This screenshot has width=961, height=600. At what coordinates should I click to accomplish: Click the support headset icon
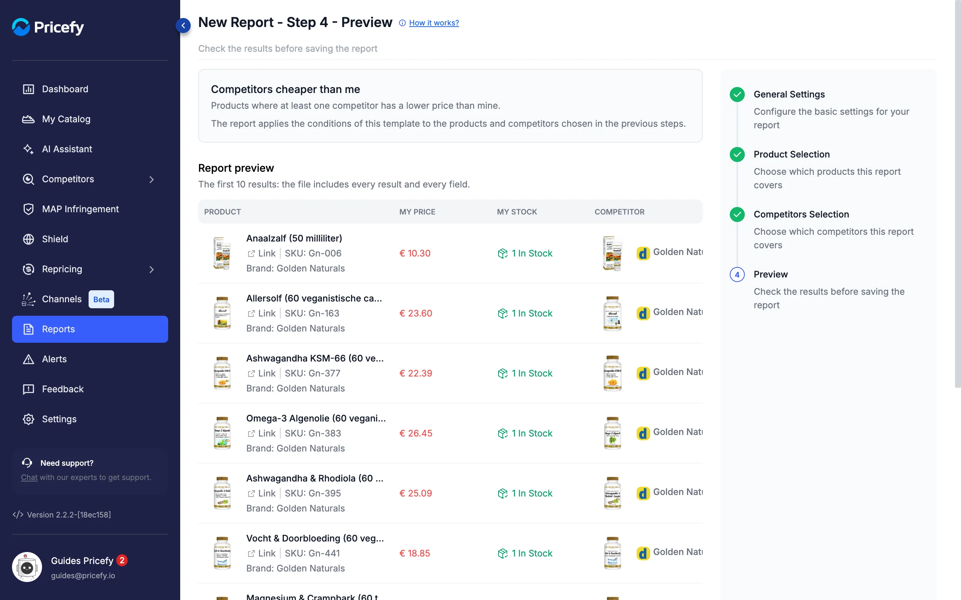click(27, 463)
